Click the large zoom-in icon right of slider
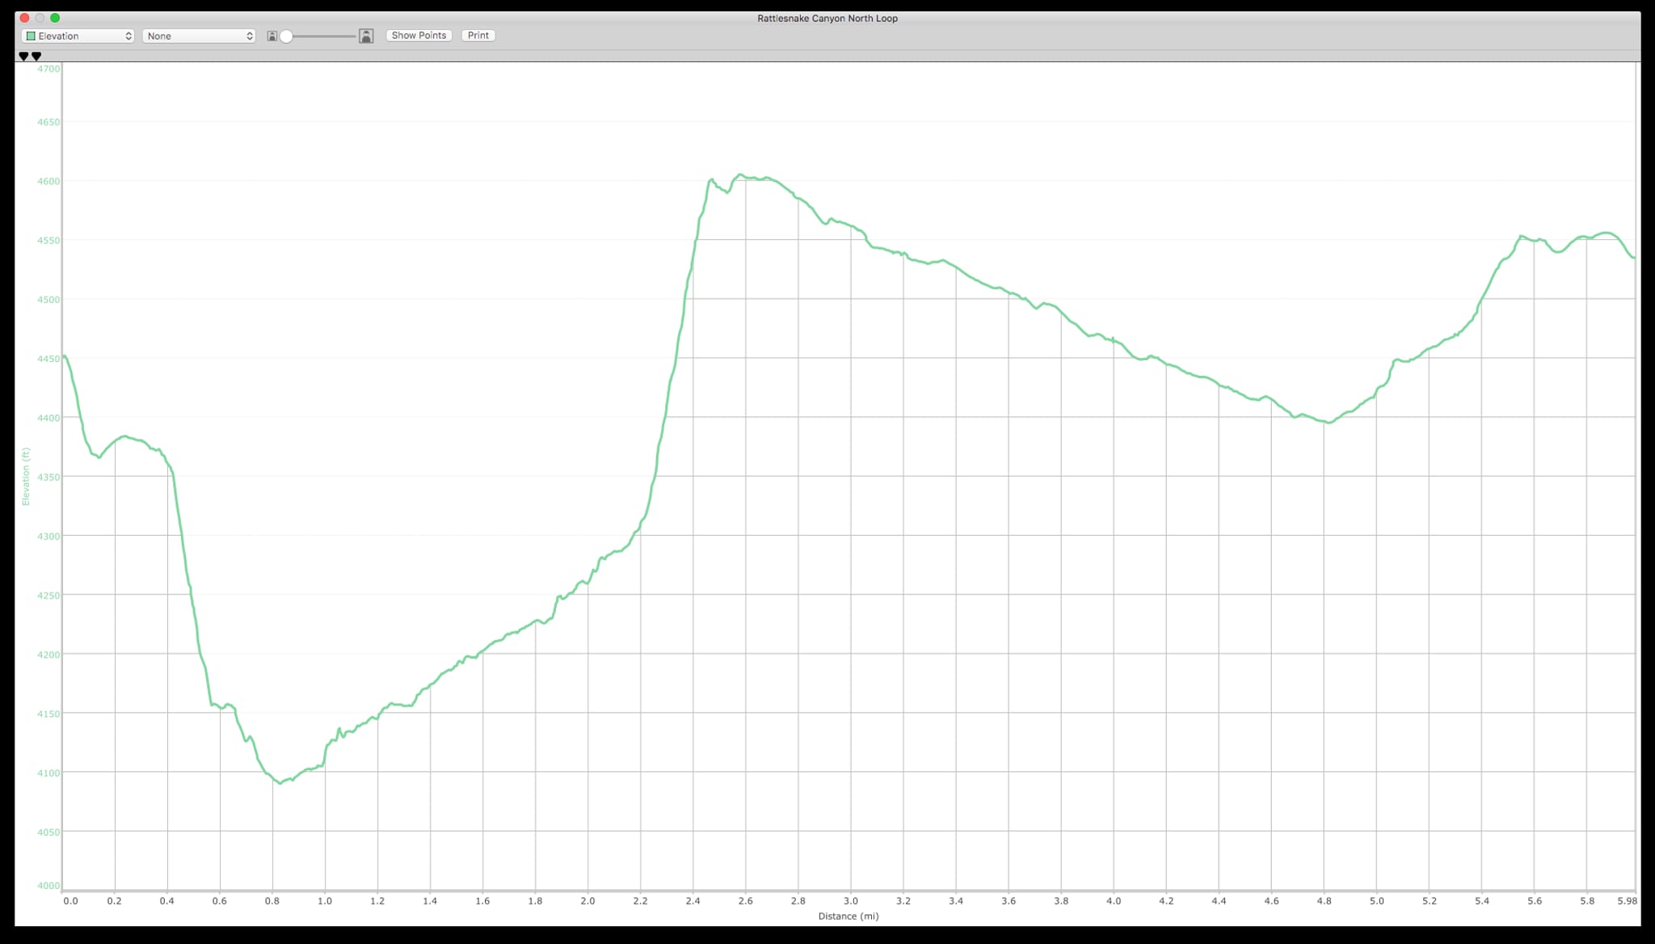This screenshot has height=944, width=1655. tap(366, 36)
